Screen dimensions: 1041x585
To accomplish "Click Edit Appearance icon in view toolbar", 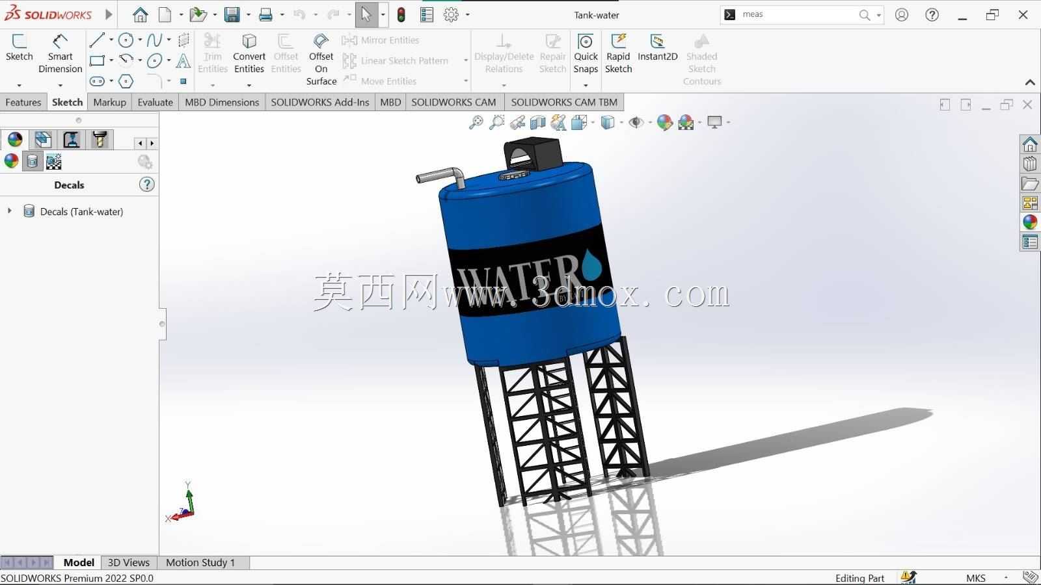I will 664,122.
